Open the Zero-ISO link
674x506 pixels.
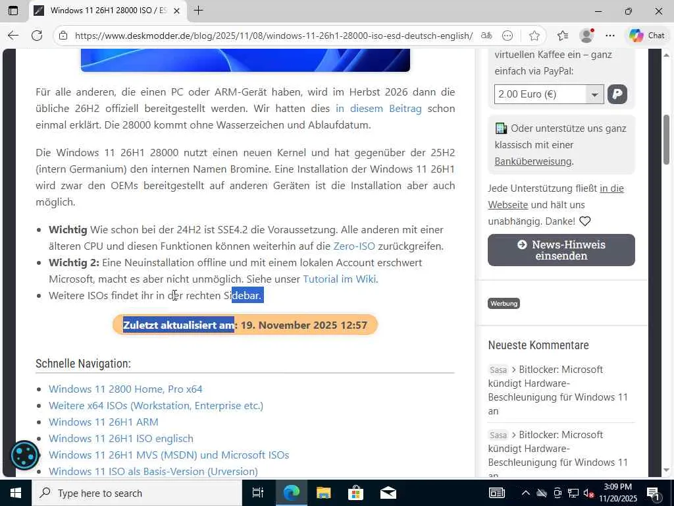[x=354, y=246]
